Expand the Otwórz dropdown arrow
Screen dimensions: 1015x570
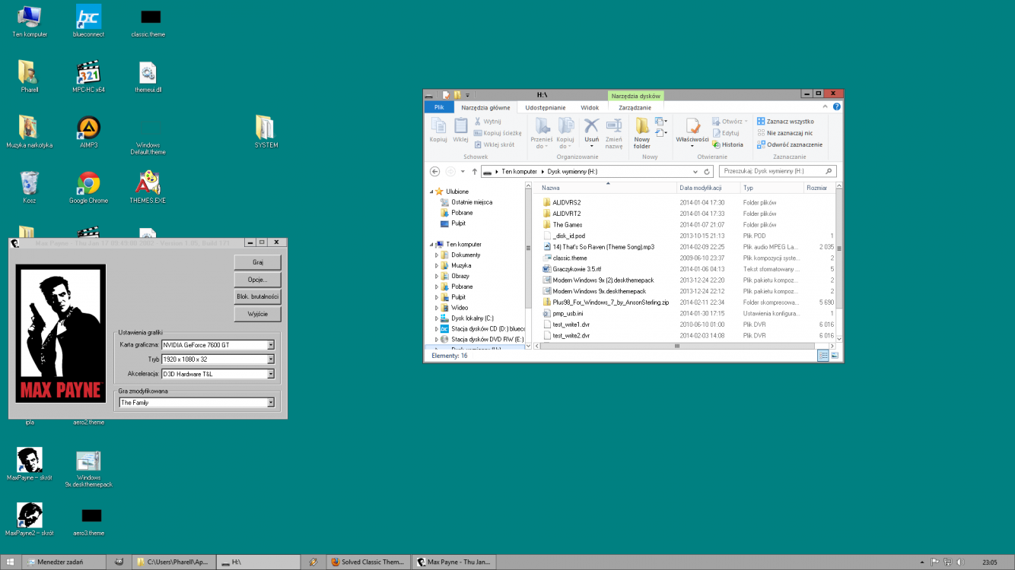tap(746, 122)
